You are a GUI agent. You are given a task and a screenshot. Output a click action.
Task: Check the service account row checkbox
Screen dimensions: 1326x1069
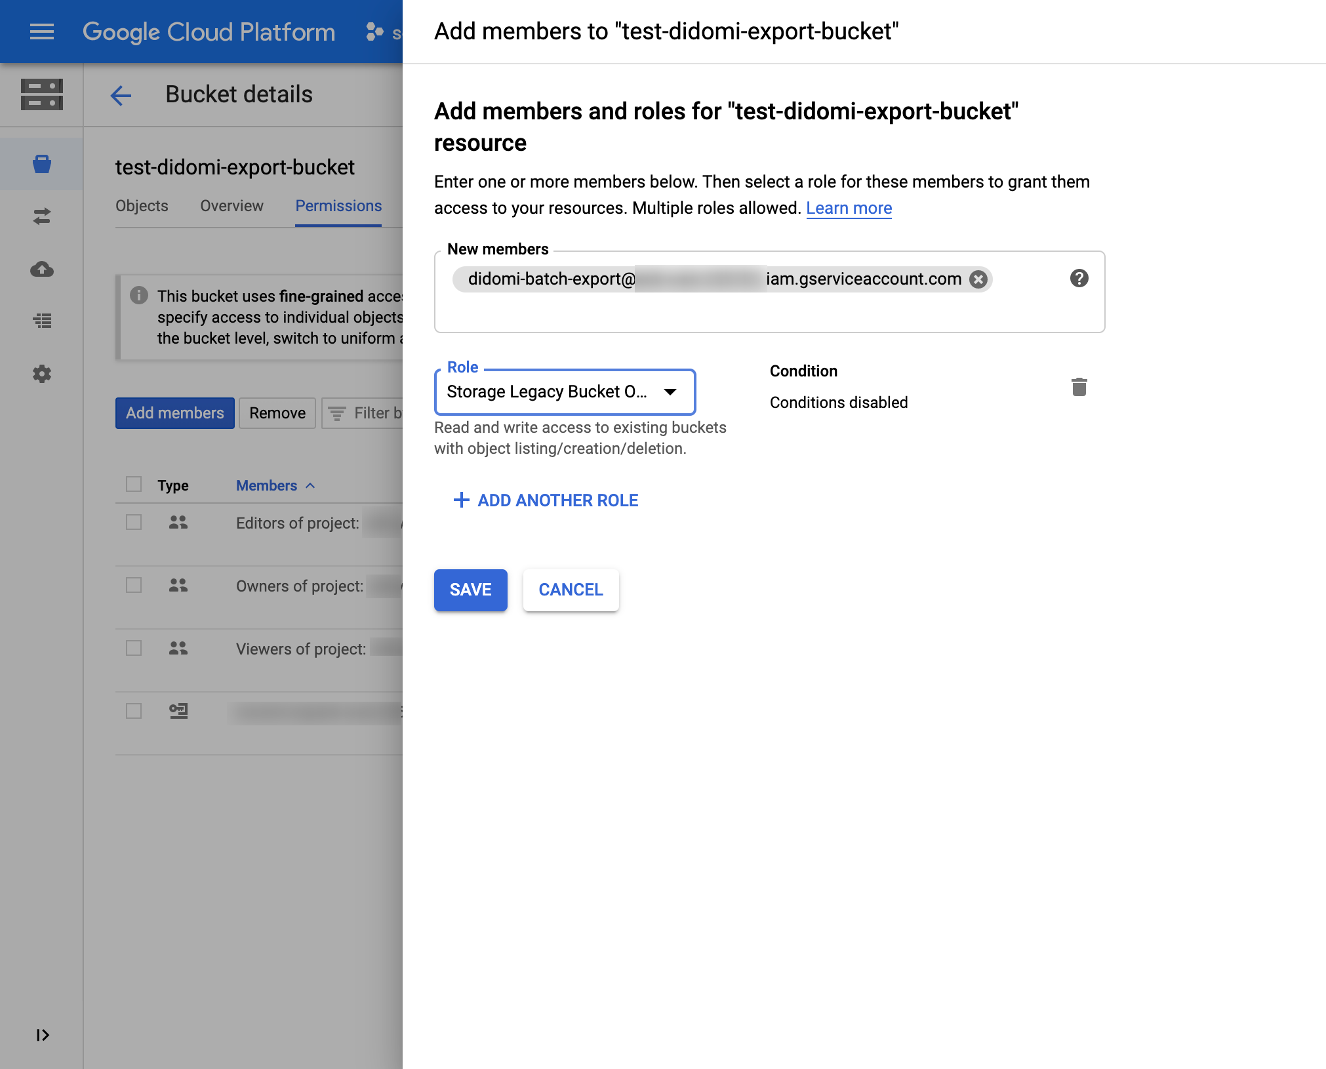tap(134, 711)
